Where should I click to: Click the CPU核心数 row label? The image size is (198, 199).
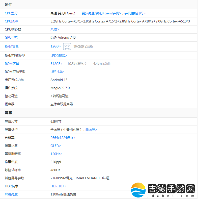13,29
